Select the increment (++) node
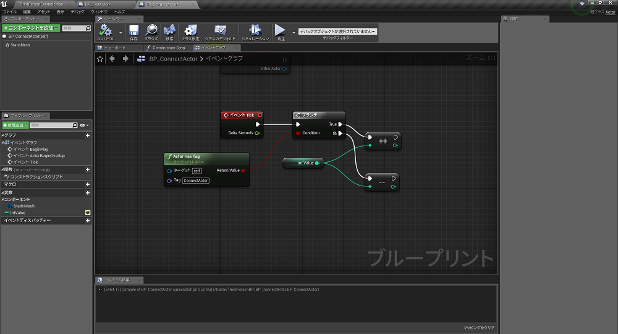Viewport: 618px width, 334px height. pos(383,141)
